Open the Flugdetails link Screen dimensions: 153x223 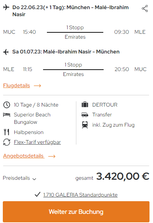pyautogui.click(x=16, y=85)
